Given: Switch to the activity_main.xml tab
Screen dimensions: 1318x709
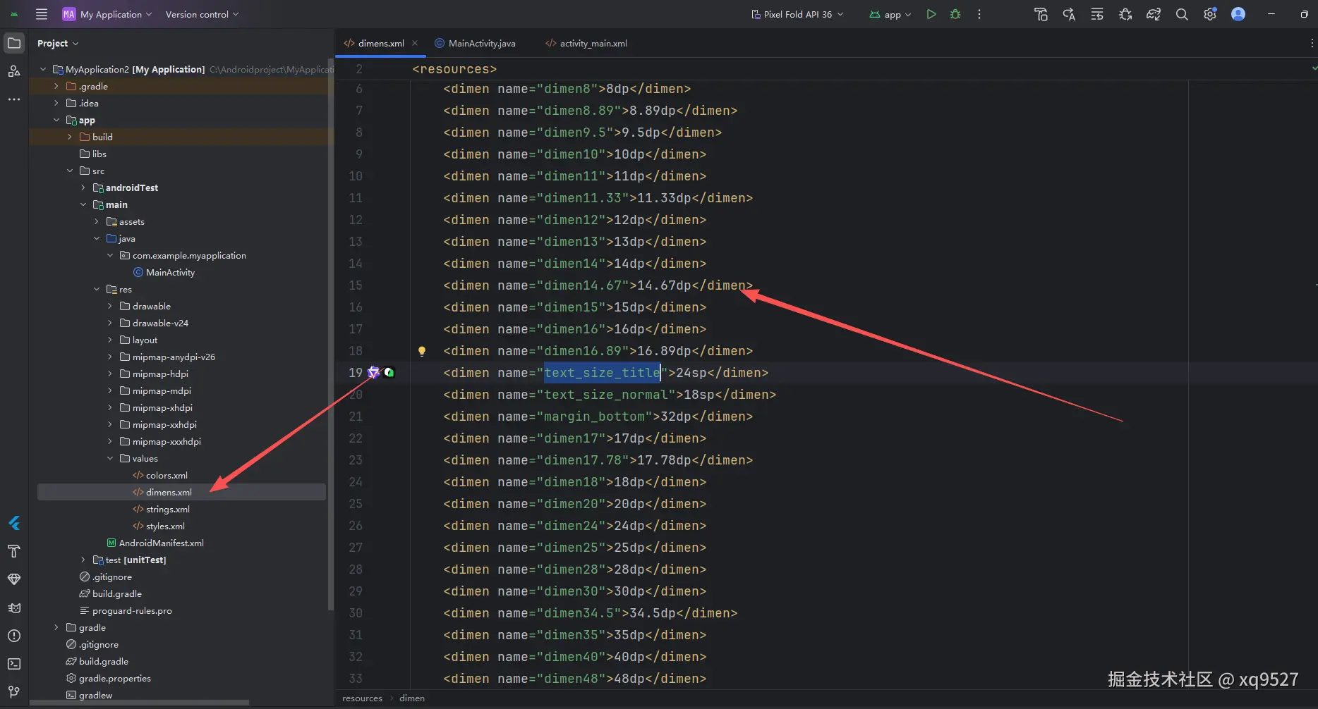Looking at the screenshot, I should tap(586, 43).
